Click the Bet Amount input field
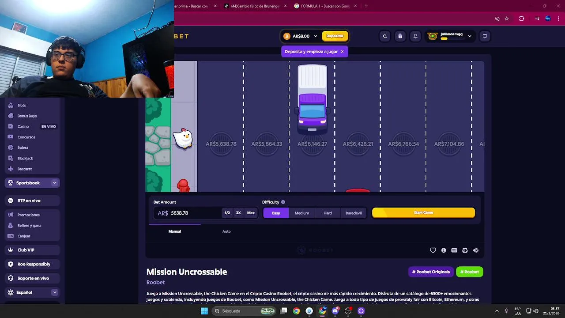 188,213
